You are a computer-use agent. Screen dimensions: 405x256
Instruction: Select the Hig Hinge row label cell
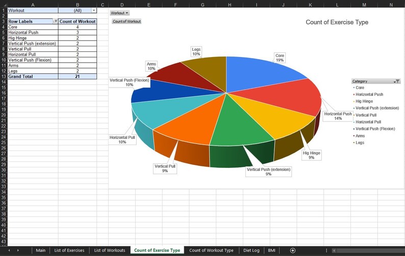pos(33,38)
